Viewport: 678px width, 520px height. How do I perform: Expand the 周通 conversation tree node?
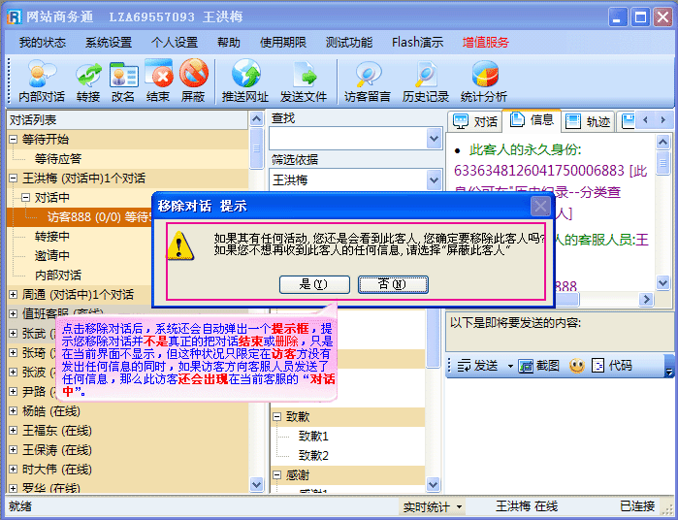coord(14,295)
